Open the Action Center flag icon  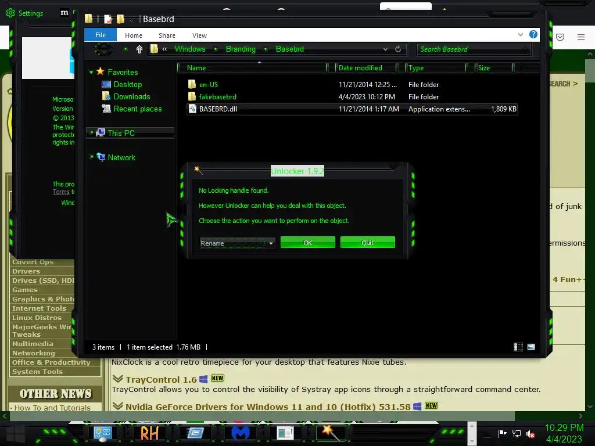point(502,433)
